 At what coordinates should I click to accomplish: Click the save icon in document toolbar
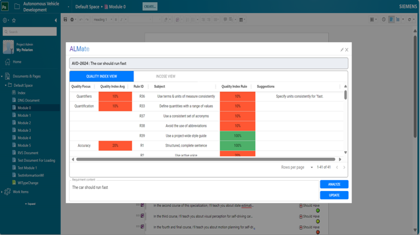coord(65,20)
